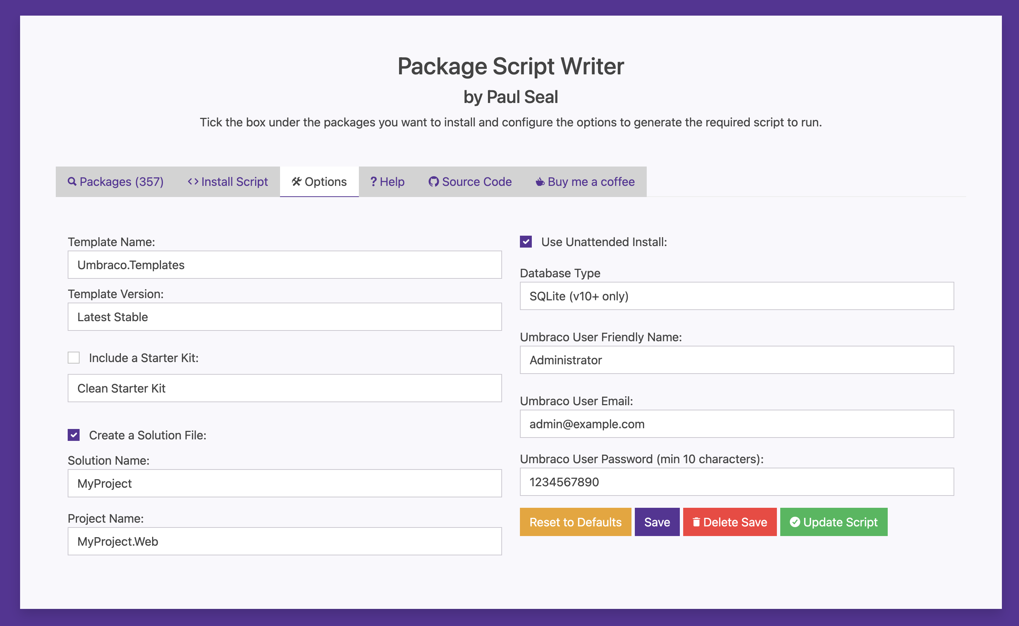Select the Options tab
The width and height of the screenshot is (1019, 626).
coord(319,182)
